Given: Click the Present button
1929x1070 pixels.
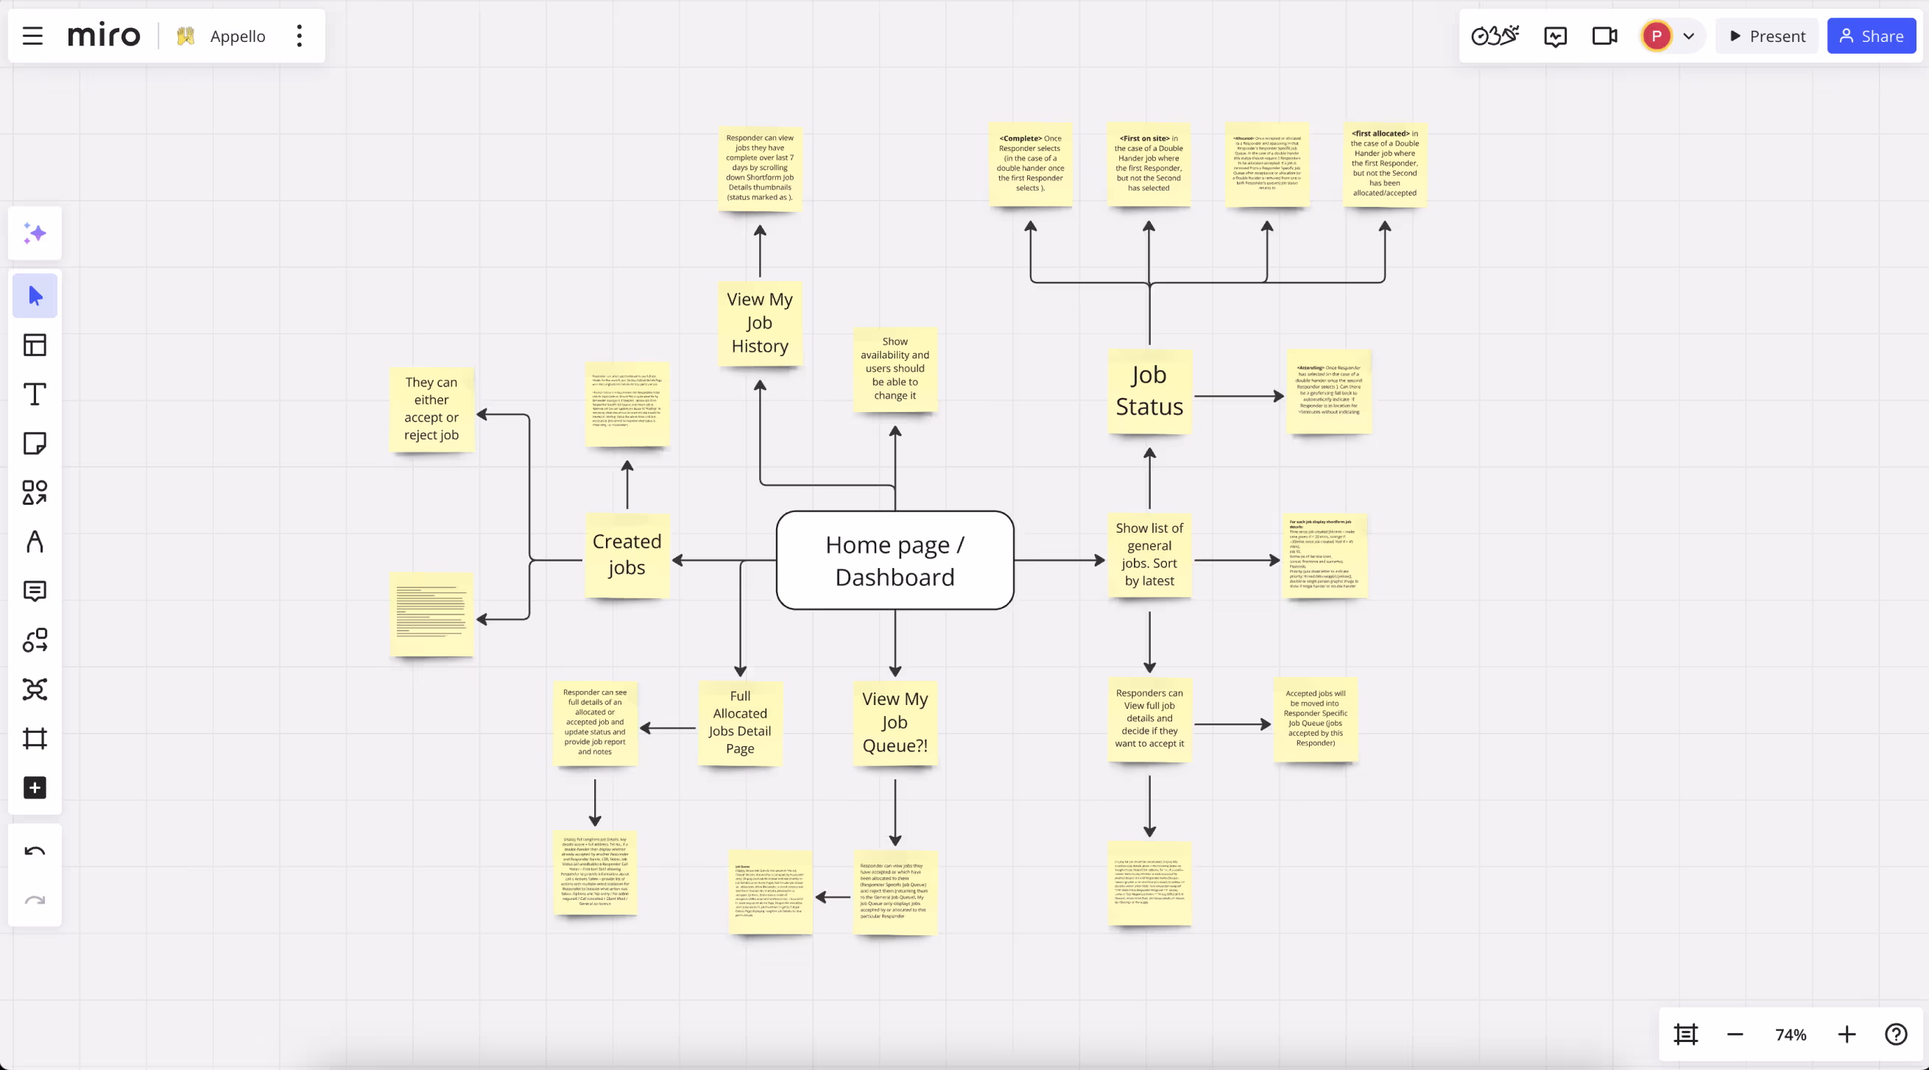Looking at the screenshot, I should coord(1766,36).
